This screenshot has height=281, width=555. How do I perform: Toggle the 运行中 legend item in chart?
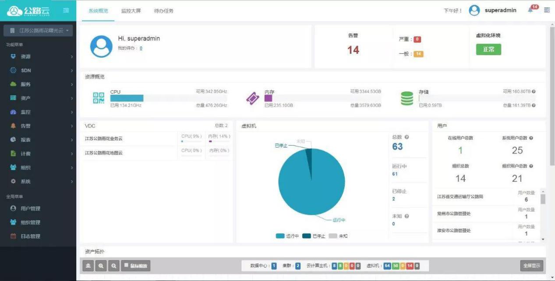click(287, 236)
